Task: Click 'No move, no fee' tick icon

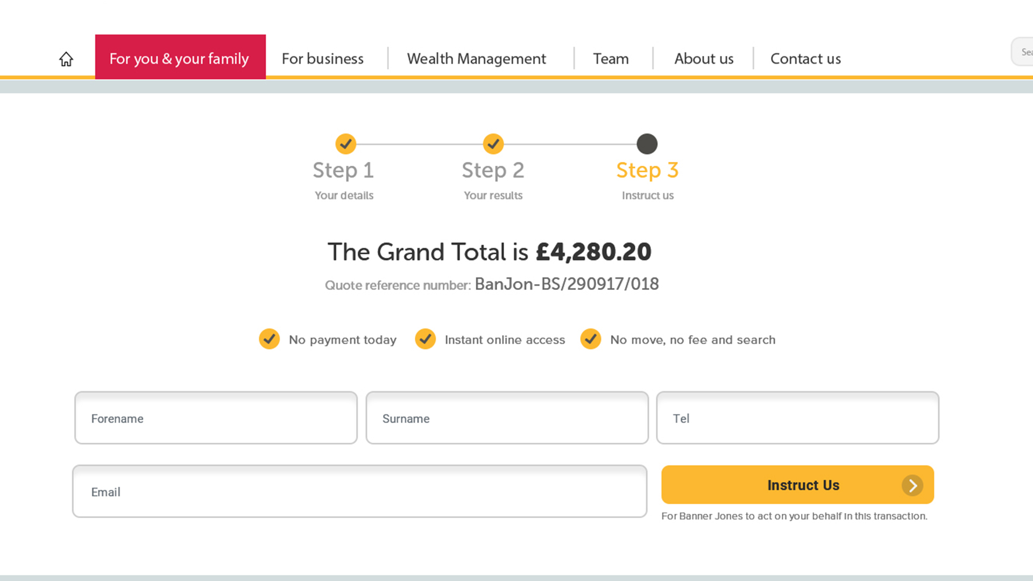Action: pyautogui.click(x=590, y=339)
